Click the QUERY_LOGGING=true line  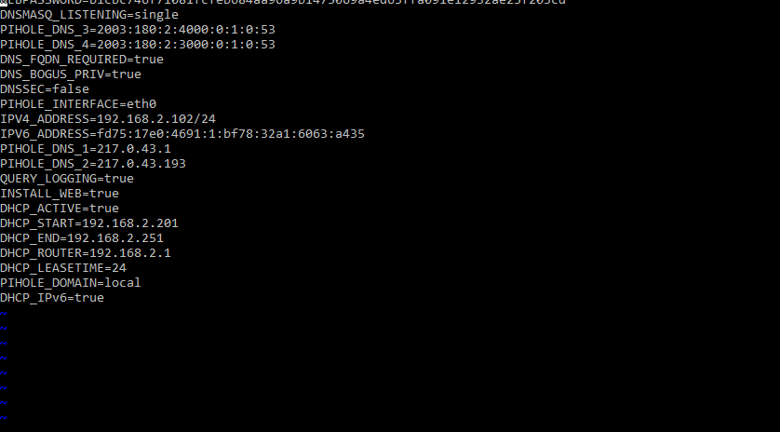pos(67,179)
